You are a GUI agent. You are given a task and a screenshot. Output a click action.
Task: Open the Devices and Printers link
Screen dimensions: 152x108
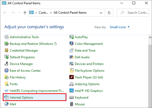click(89, 64)
